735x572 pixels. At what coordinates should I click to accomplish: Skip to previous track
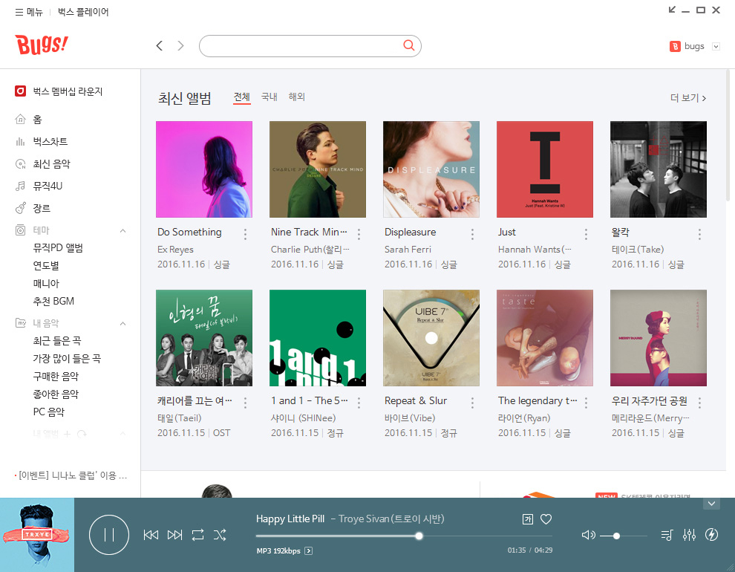pos(151,535)
